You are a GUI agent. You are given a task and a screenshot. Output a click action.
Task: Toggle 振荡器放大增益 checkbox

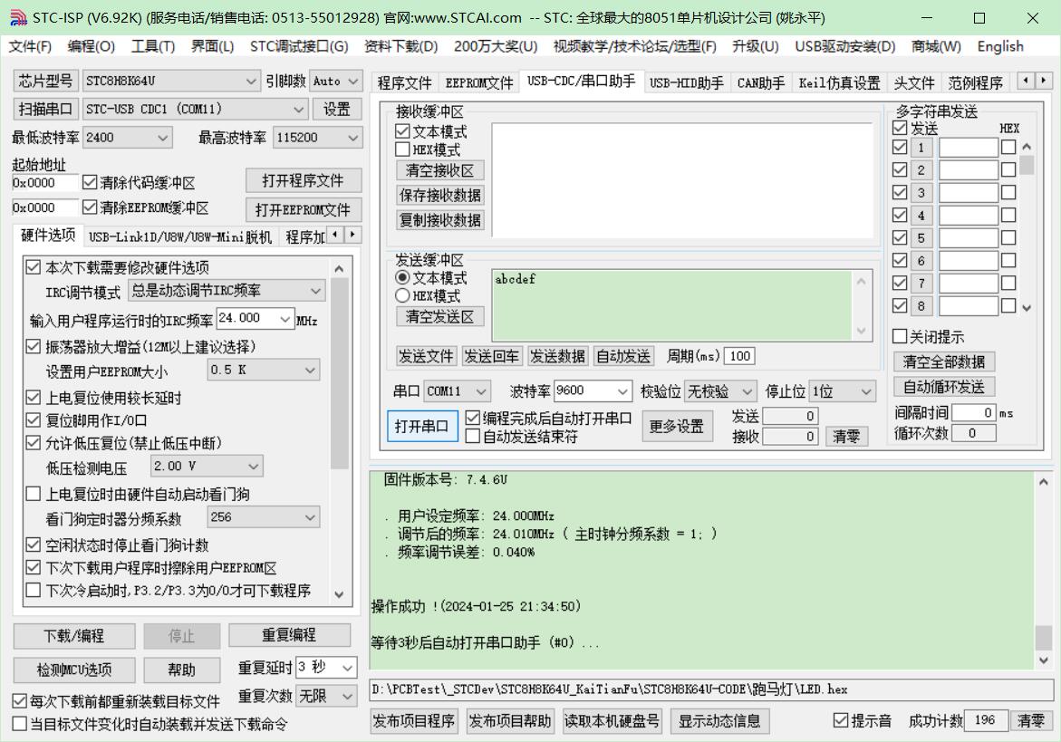click(34, 346)
